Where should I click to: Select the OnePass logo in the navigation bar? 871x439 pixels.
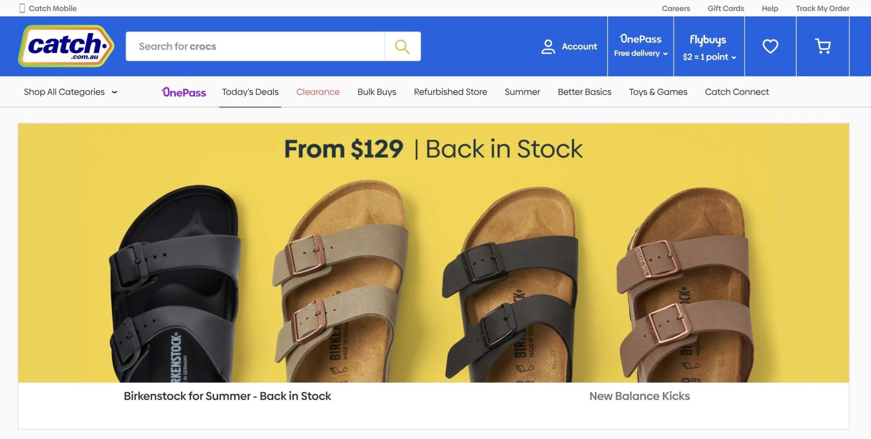pos(184,92)
